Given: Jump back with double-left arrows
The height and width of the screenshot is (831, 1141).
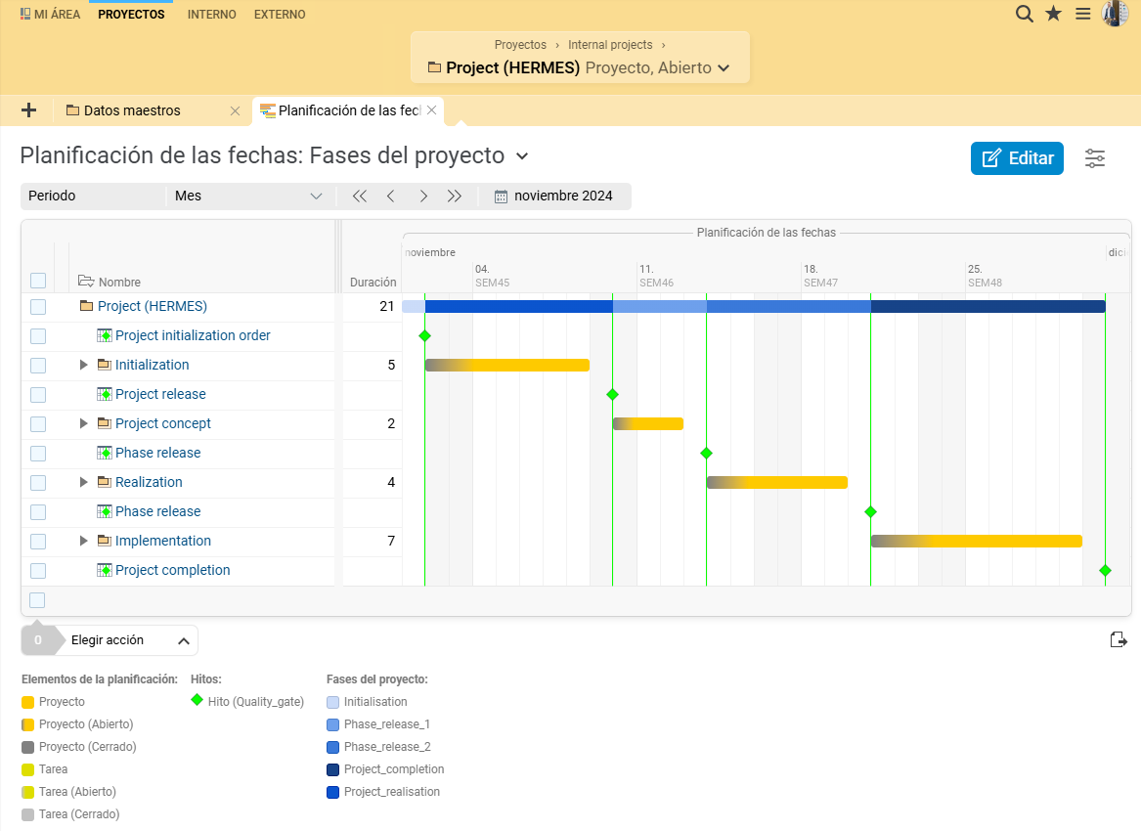Looking at the screenshot, I should pos(360,196).
